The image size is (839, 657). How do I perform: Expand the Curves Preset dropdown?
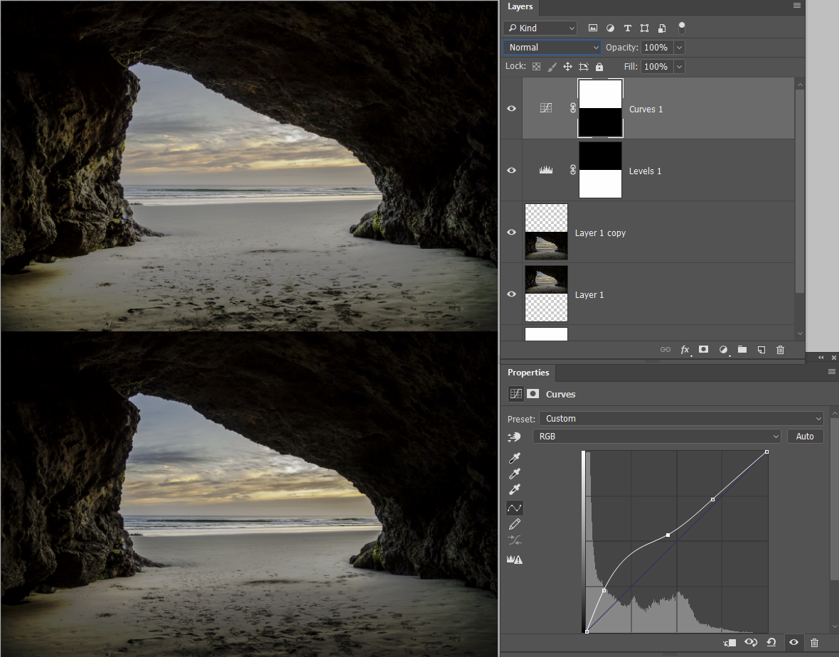coord(680,419)
